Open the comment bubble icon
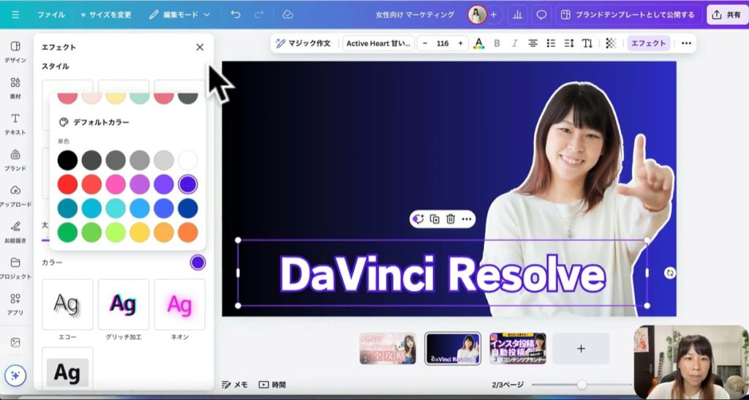749x400 pixels. [541, 15]
